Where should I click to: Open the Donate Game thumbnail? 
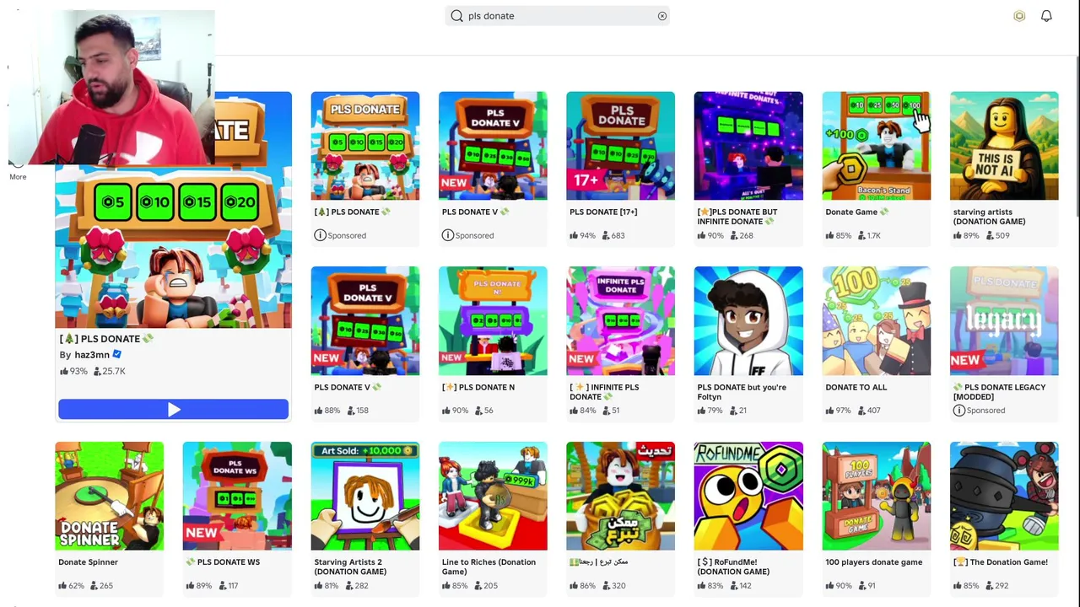coord(876,146)
